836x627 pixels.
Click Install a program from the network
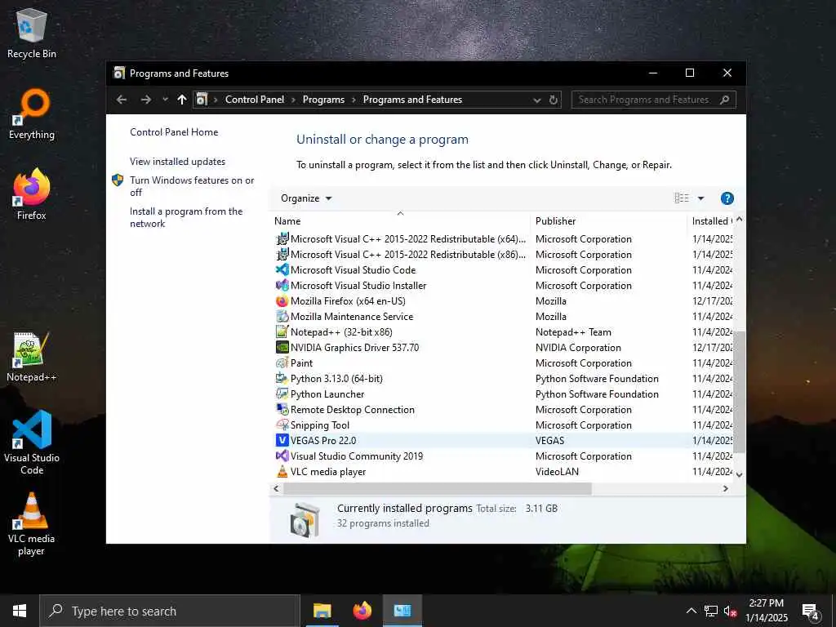click(x=186, y=217)
